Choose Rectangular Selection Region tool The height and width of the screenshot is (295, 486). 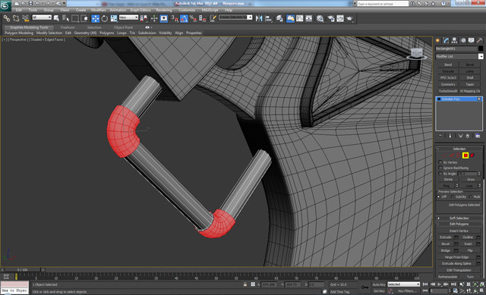click(x=75, y=18)
